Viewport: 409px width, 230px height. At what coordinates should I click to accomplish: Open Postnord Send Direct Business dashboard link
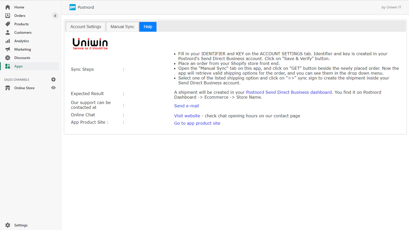(289, 92)
